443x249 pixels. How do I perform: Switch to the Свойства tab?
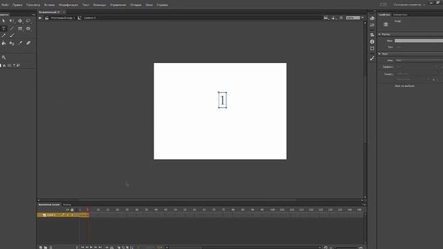(x=384, y=15)
